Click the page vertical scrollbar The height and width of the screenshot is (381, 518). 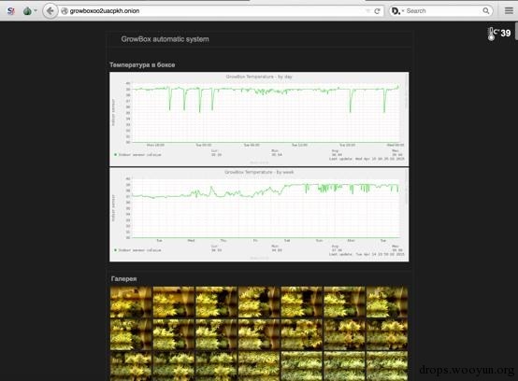coord(516,32)
